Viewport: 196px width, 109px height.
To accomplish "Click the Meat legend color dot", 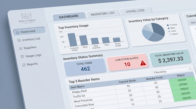I will [169, 28].
